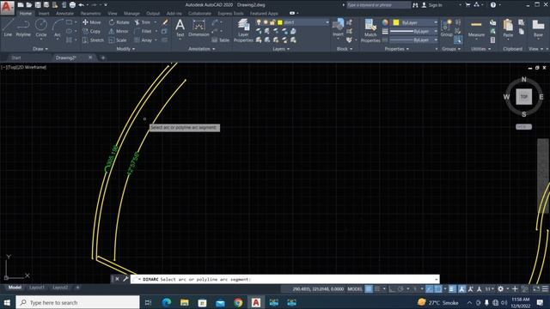550x309 pixels.
Task: Open the AutoCAD application menu button
Action: [7, 8]
